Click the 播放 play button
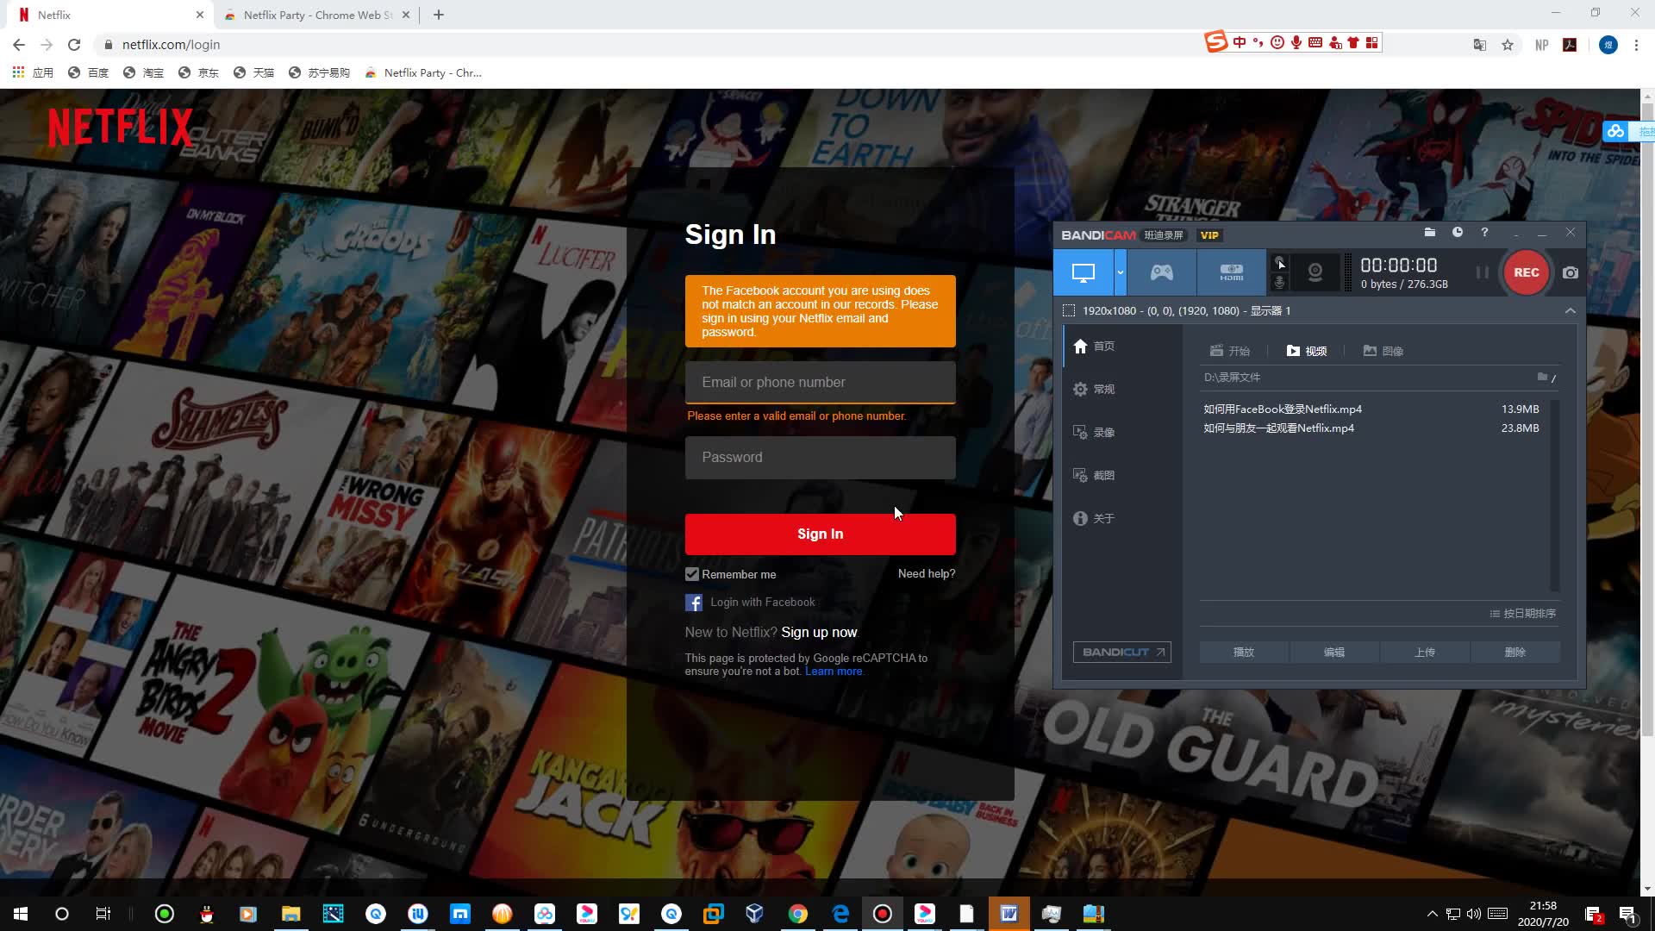The height and width of the screenshot is (931, 1655). [x=1244, y=652]
